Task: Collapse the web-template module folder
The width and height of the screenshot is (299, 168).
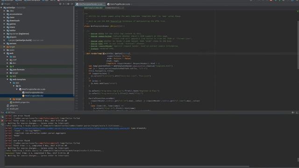Action: (x=7, y=79)
